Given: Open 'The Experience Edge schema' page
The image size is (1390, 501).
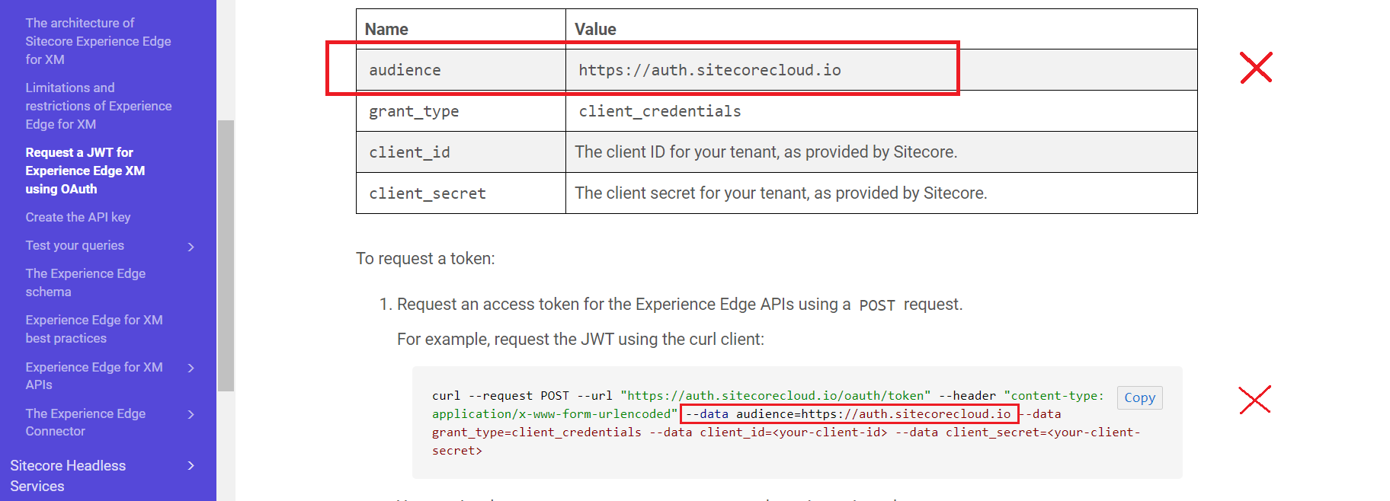Looking at the screenshot, I should click(85, 282).
